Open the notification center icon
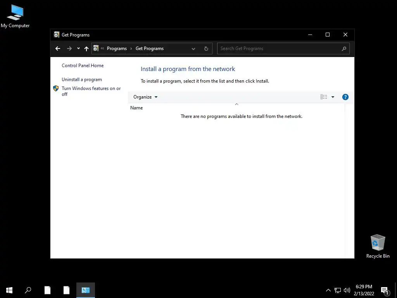397x298 pixels. point(385,290)
